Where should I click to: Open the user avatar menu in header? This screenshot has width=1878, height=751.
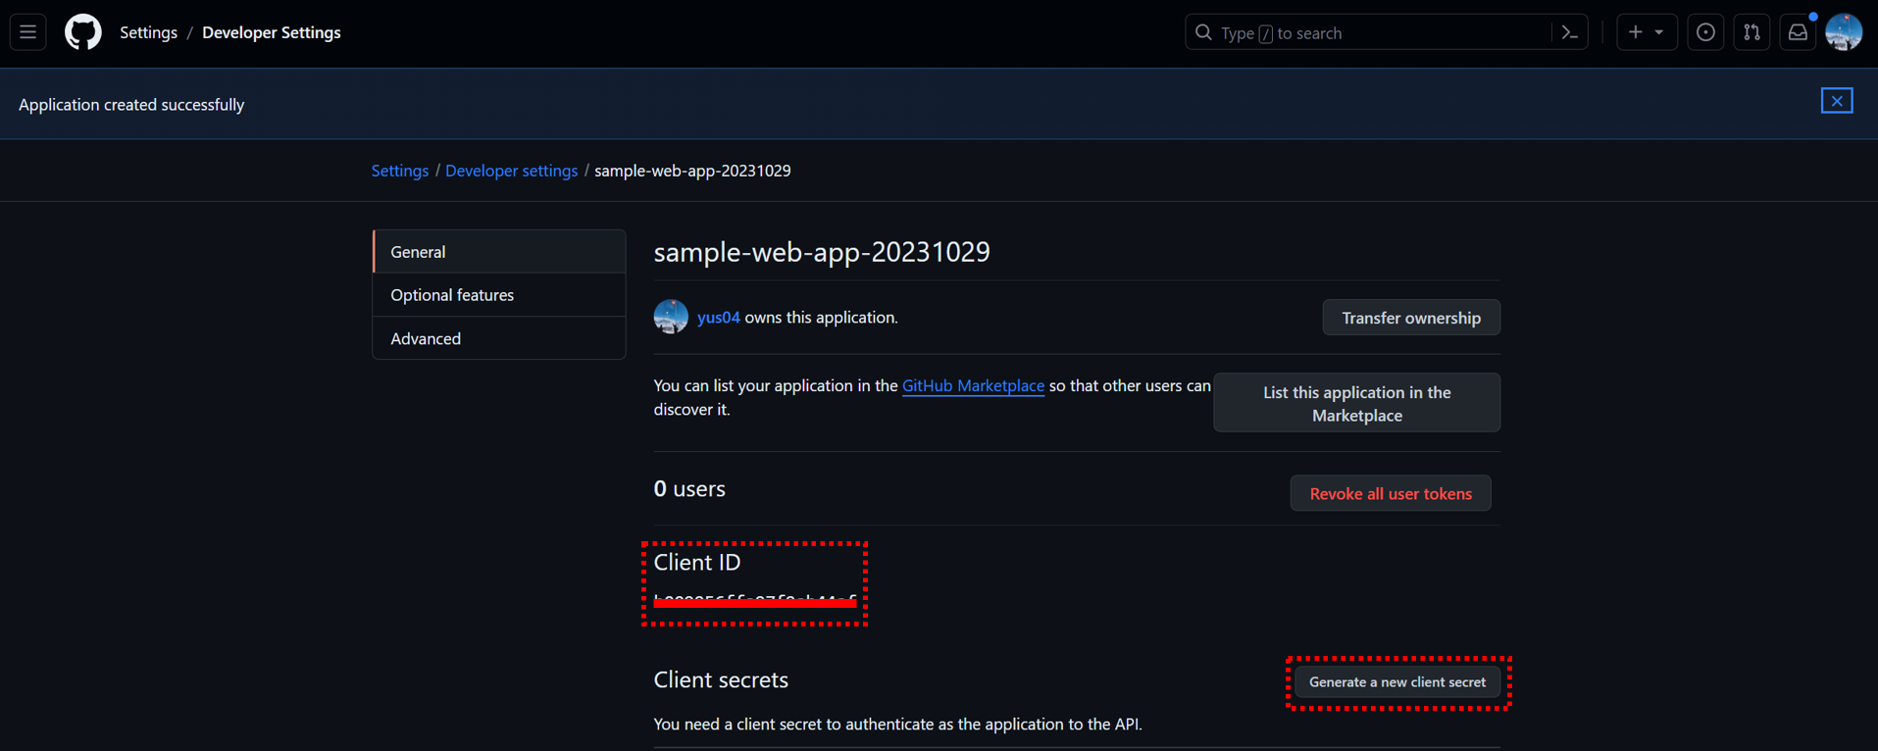click(1844, 32)
